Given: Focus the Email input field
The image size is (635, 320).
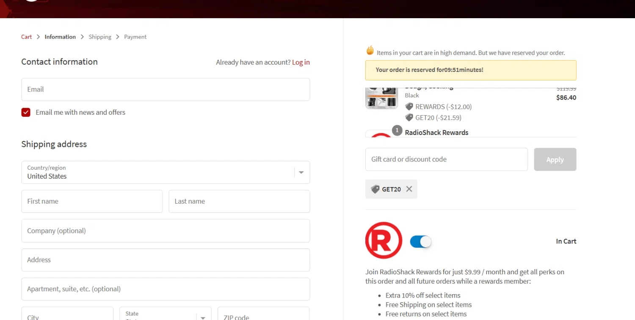Looking at the screenshot, I should (166, 89).
